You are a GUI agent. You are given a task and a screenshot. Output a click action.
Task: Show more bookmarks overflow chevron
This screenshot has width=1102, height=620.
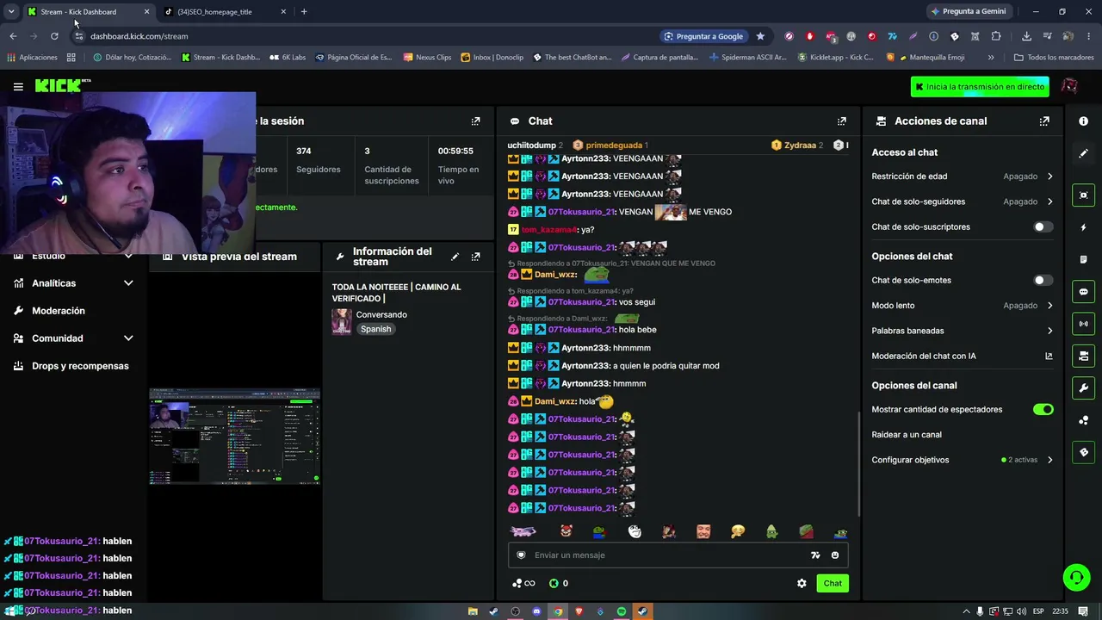[991, 58]
